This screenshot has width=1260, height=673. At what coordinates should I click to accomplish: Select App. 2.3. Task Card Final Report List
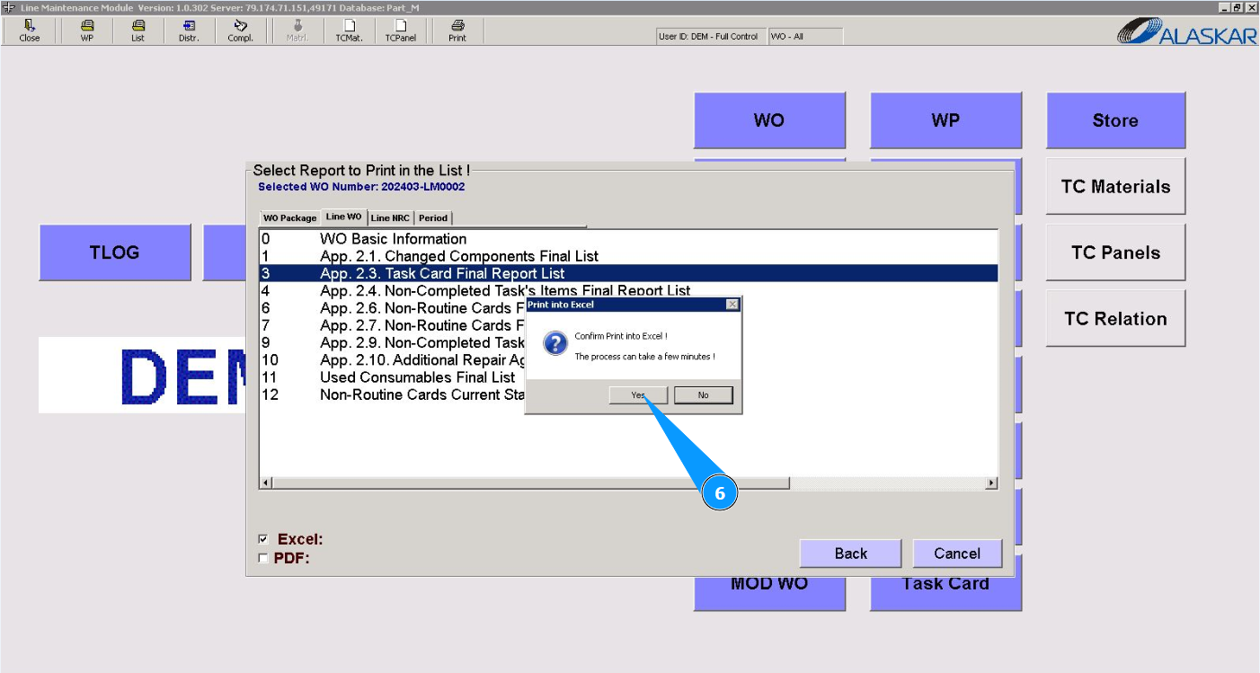pos(628,273)
